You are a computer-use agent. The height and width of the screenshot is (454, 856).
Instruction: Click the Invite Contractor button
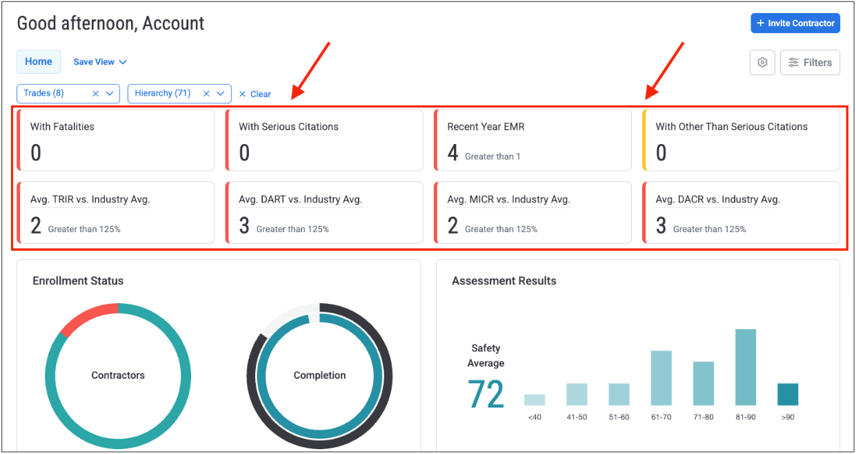point(795,23)
